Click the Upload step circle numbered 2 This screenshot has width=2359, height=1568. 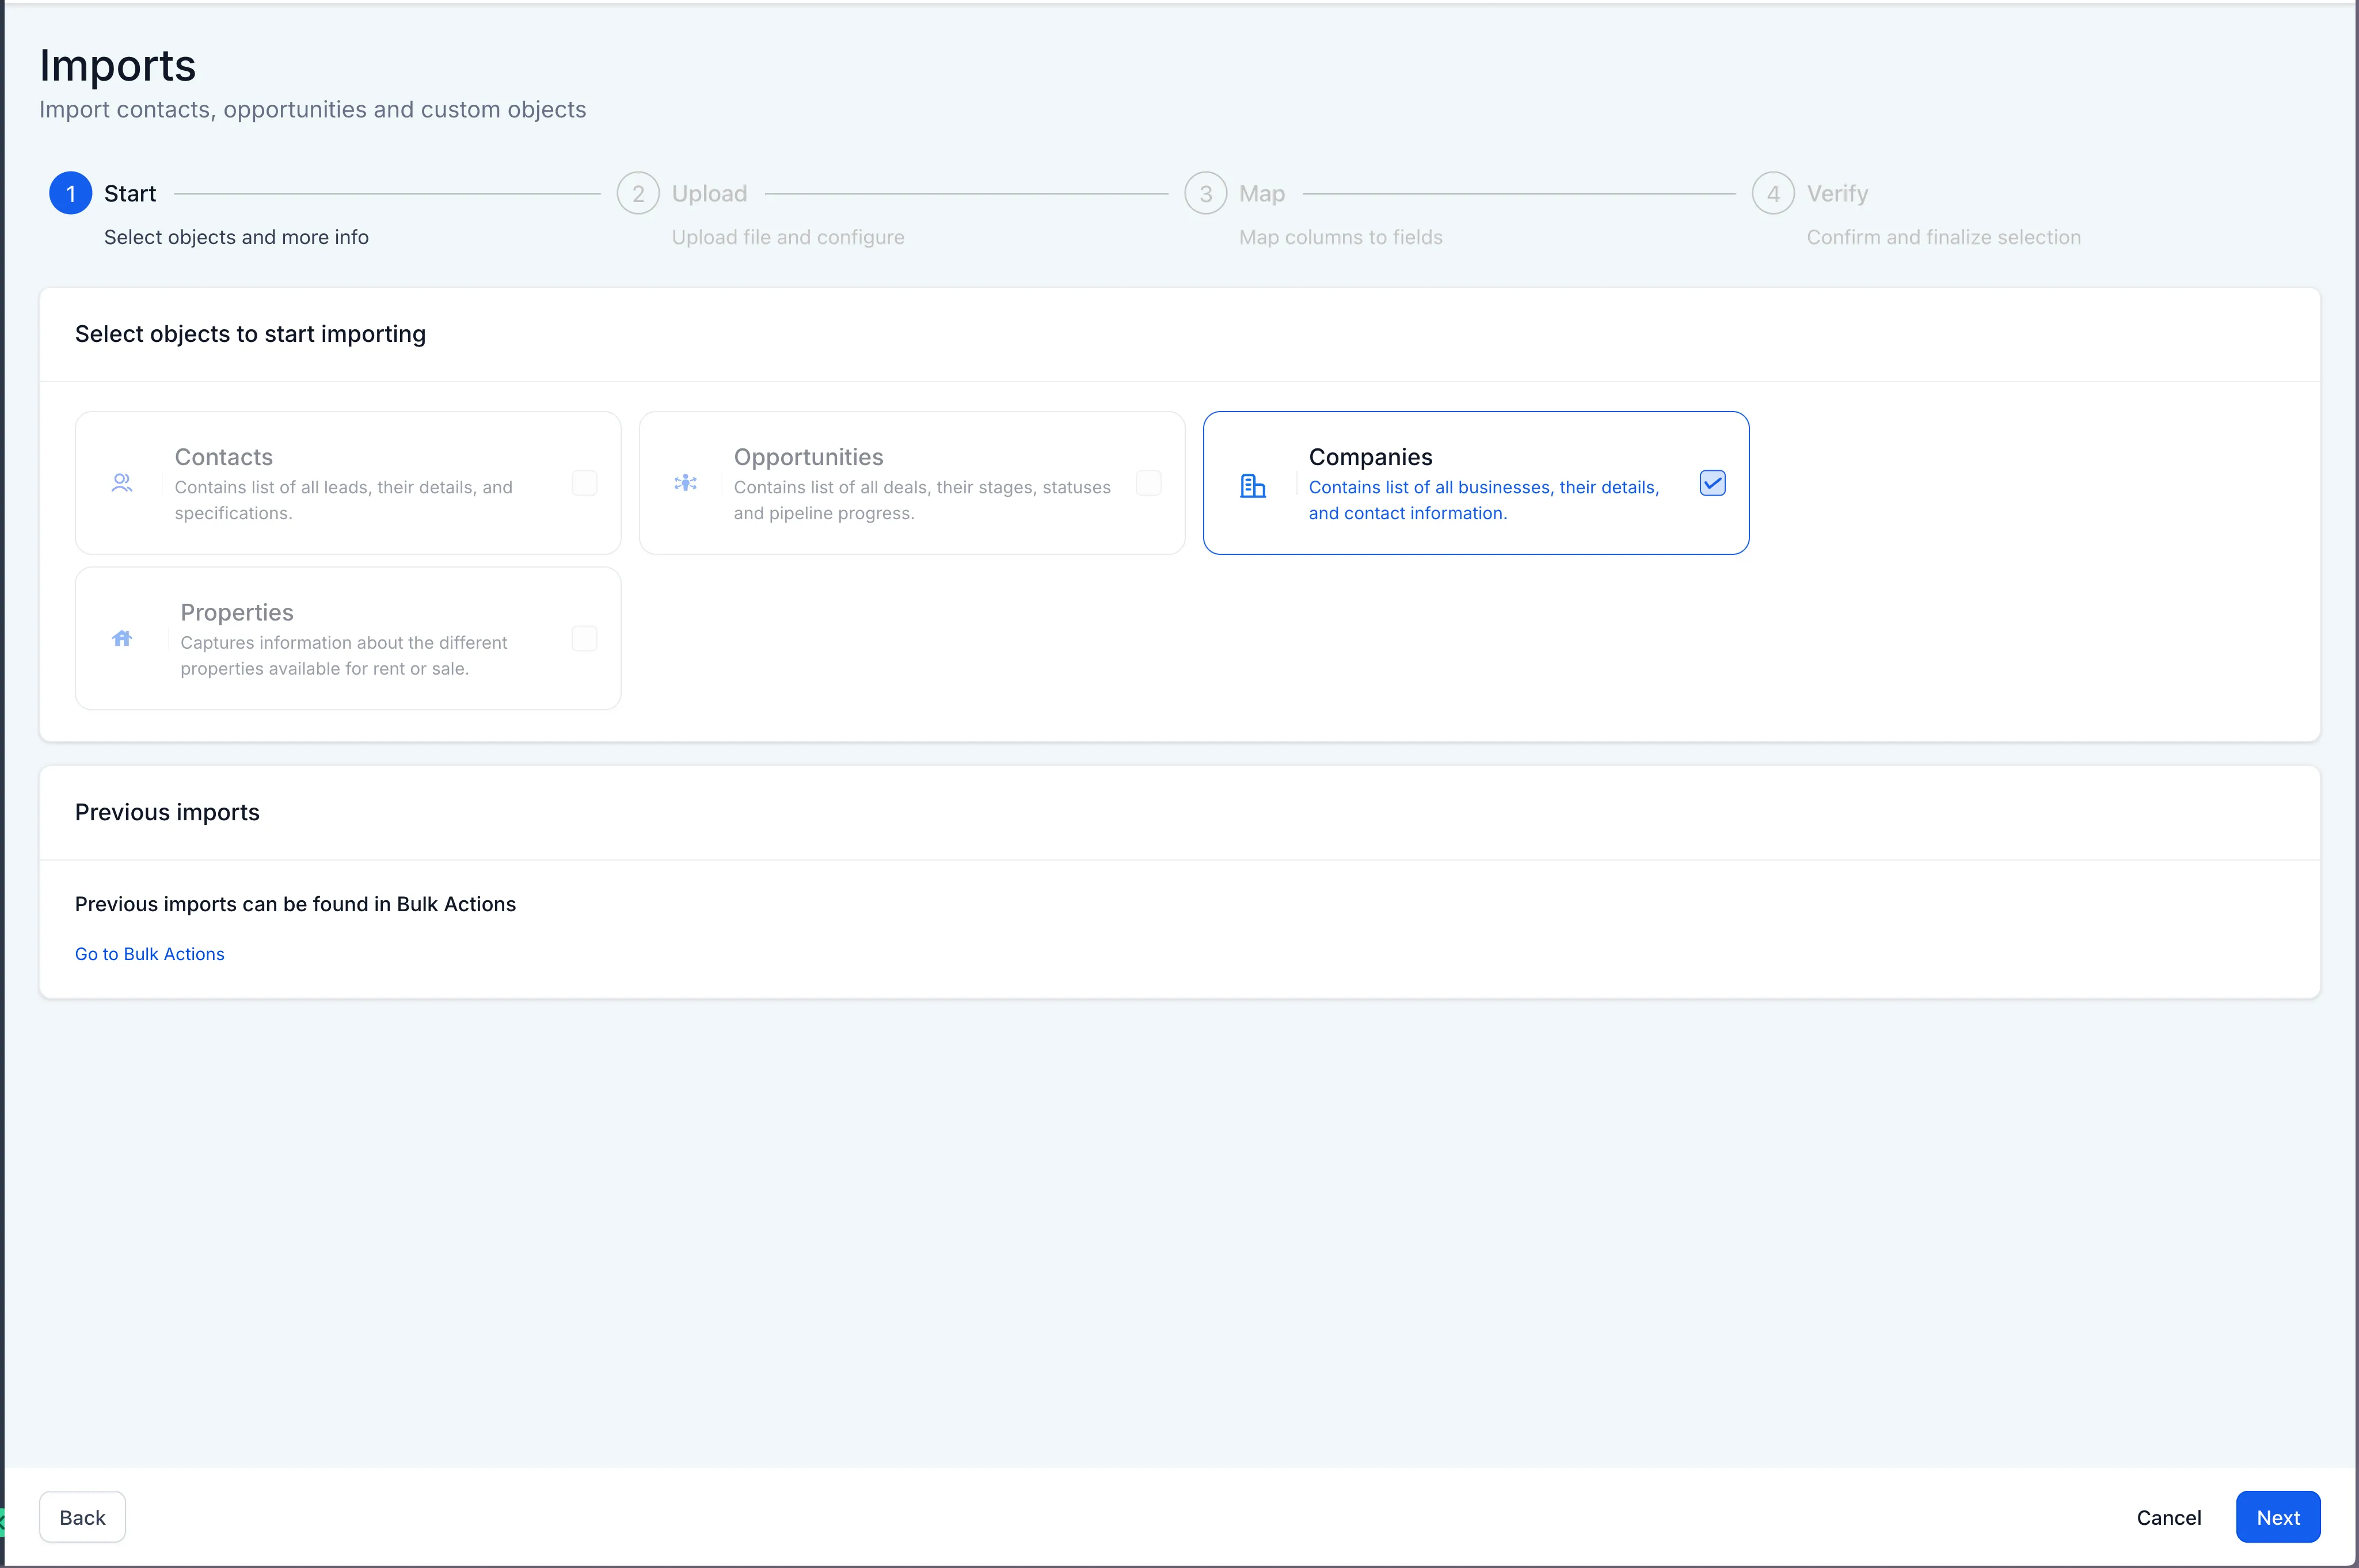click(638, 193)
